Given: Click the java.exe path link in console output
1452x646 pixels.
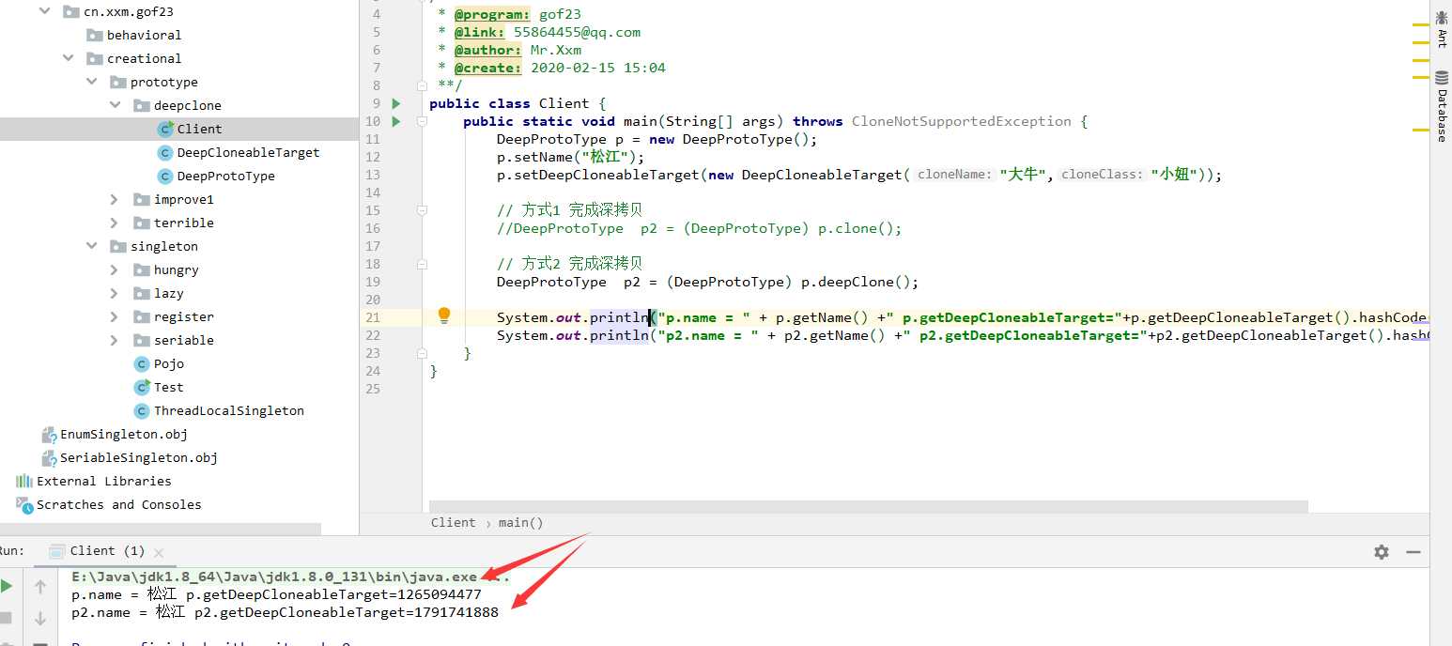Looking at the screenshot, I should pyautogui.click(x=273, y=577).
